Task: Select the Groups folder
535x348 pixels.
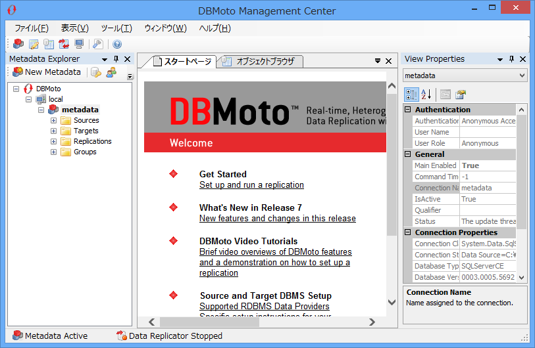Action: click(x=85, y=152)
